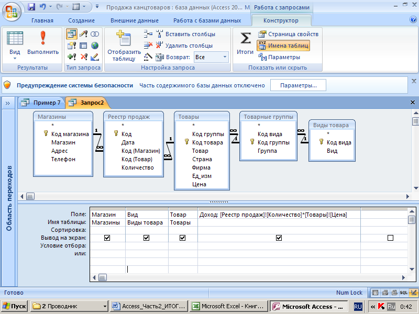Viewport: 419px width, 314px height.
Task: Switch to Microsoft Excel taskbar window
Action: point(229,306)
